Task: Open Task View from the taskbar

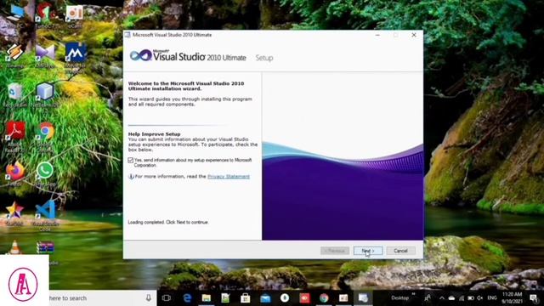Action: coord(167,298)
